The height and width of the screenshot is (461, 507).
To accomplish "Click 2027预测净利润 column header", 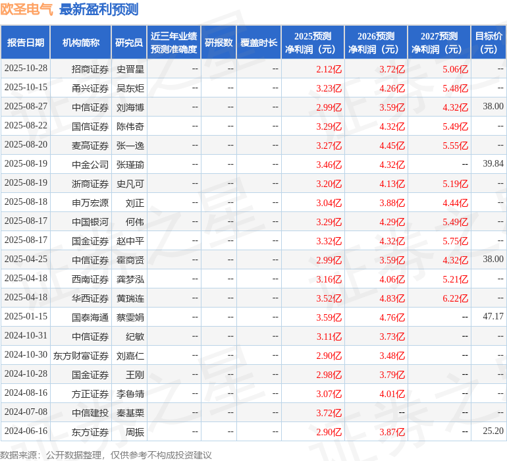I will [x=439, y=43].
